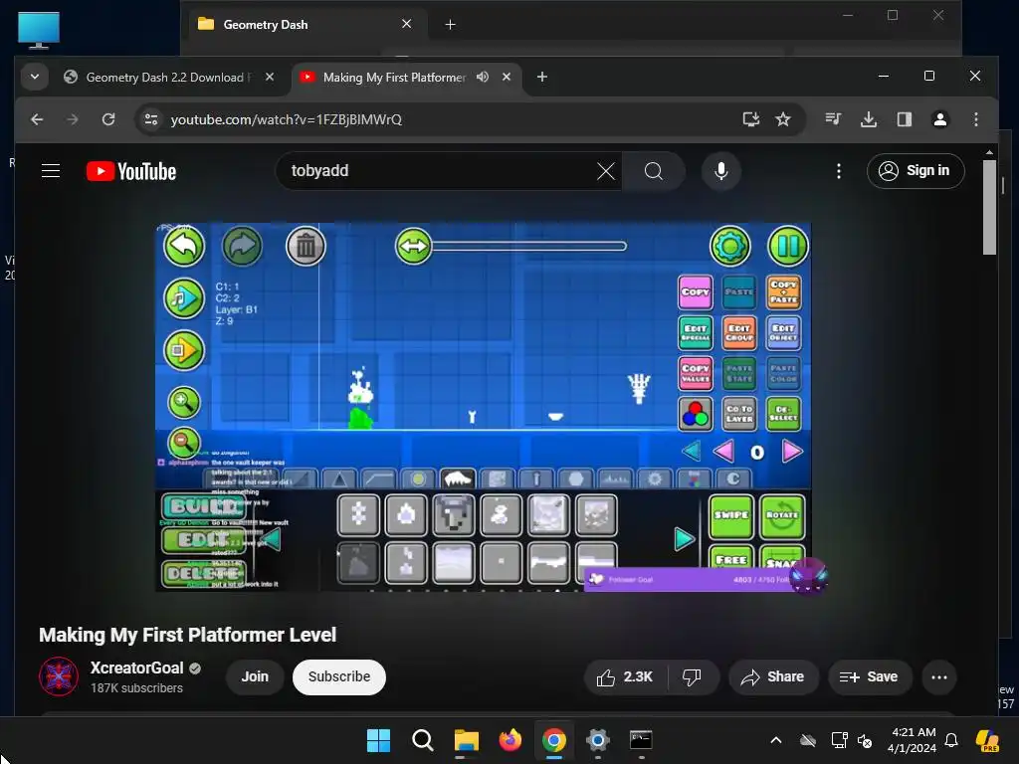The width and height of the screenshot is (1019, 764).
Task: Mute the Making My First Platformer tab audio
Action: click(483, 77)
